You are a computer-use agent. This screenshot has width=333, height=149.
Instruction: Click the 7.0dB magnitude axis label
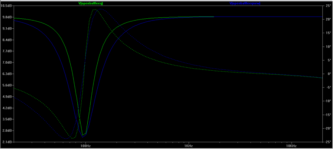(8, 63)
